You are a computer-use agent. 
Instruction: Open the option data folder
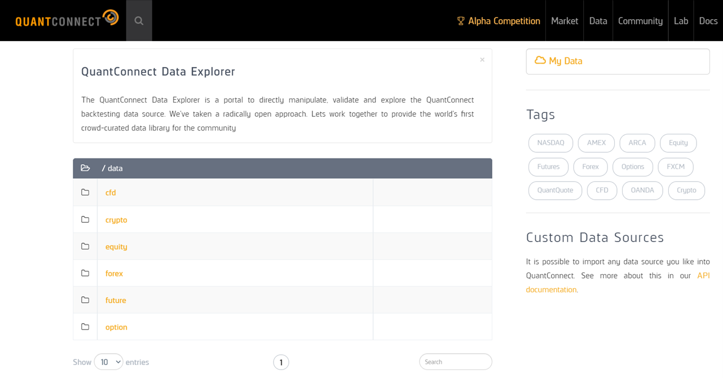(x=116, y=327)
